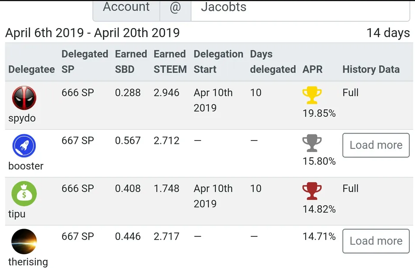Click the bronze trophy icon for tipu
415x268 pixels.
tap(312, 191)
